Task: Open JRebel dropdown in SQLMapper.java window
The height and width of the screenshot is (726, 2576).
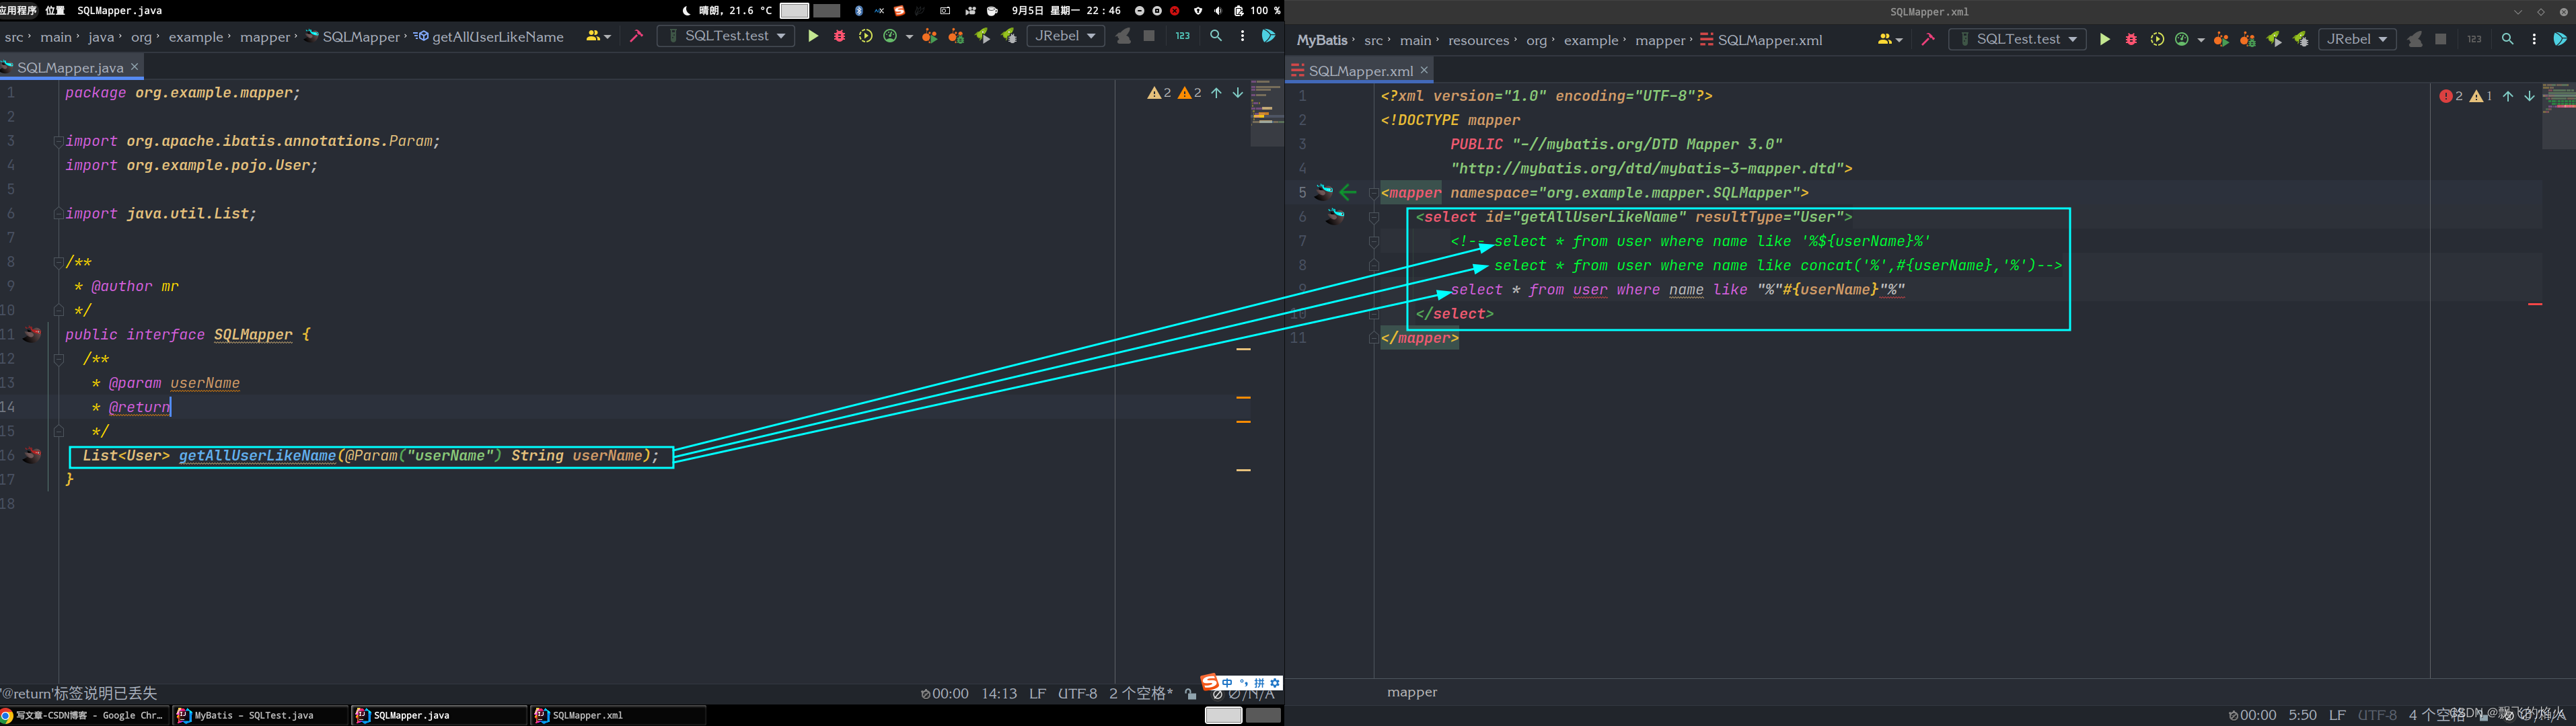Action: pos(1066,36)
